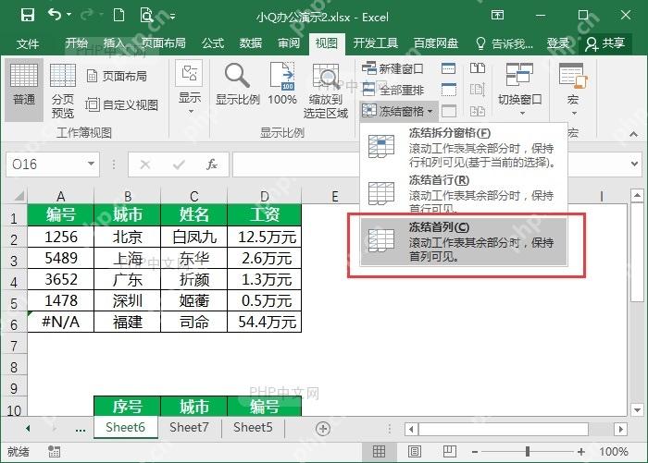Click the Split window icon
This screenshot has height=463, width=648.
tap(449, 68)
